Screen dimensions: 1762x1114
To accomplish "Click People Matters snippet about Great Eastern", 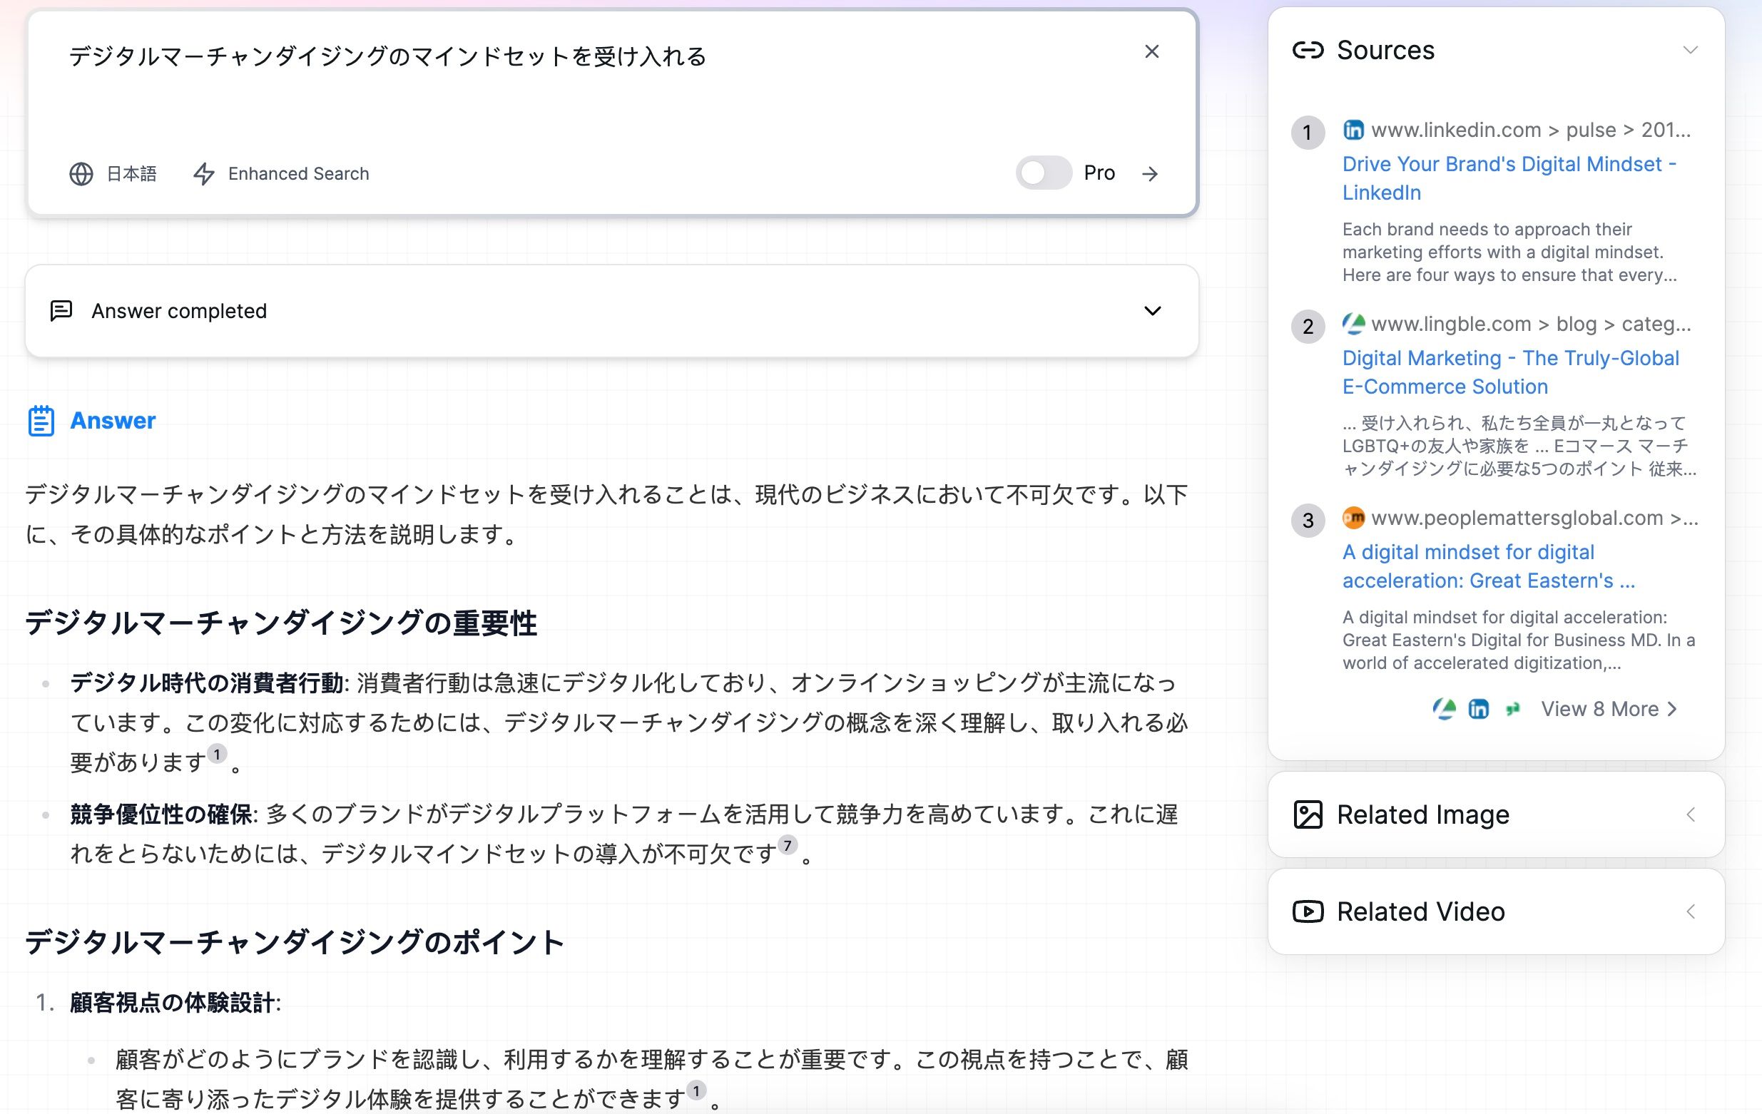I will coord(1518,640).
